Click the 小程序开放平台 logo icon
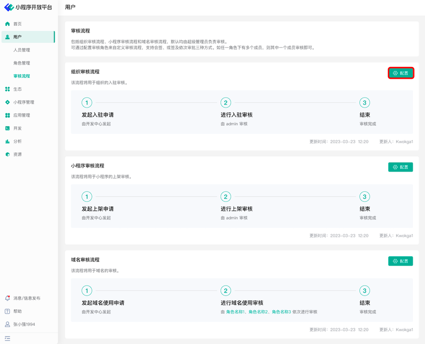Screen dimensions: 425x344 click(9, 7)
